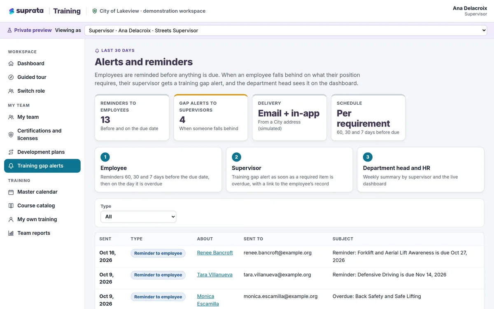This screenshot has width=494, height=309.
Task: Click the Schedule Per requirement card
Action: click(x=368, y=117)
